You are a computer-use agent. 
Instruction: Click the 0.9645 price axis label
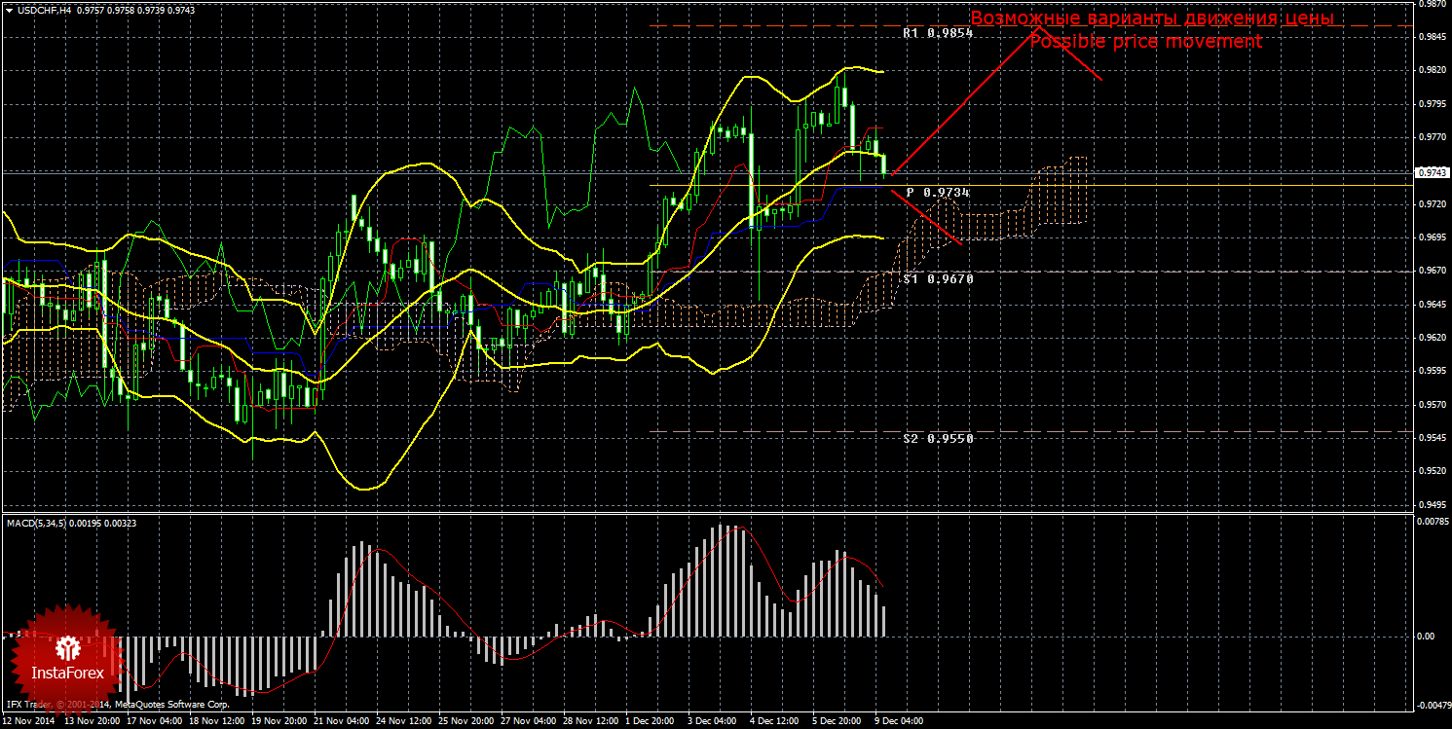click(1431, 305)
